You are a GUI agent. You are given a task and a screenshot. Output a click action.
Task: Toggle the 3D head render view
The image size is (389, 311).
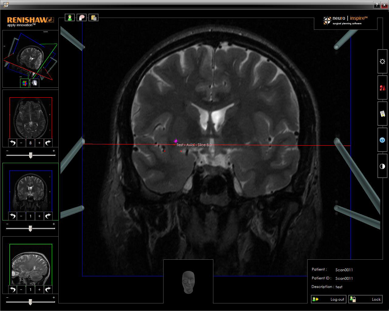(35, 83)
